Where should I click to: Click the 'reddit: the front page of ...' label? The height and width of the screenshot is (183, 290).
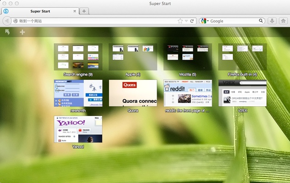pos(187,111)
